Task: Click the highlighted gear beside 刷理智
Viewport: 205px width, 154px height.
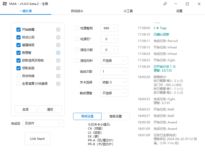Action: click(x=58, y=53)
